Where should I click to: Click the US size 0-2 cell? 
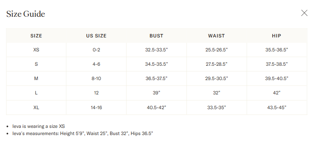96,50
